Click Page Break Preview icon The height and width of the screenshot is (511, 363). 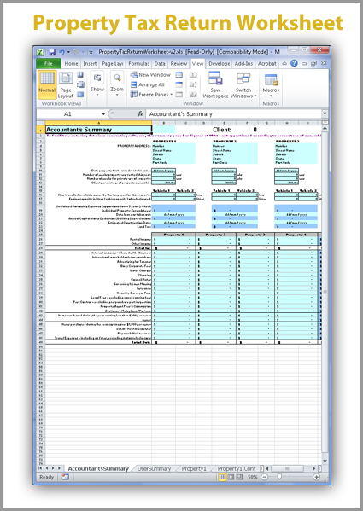click(x=80, y=75)
